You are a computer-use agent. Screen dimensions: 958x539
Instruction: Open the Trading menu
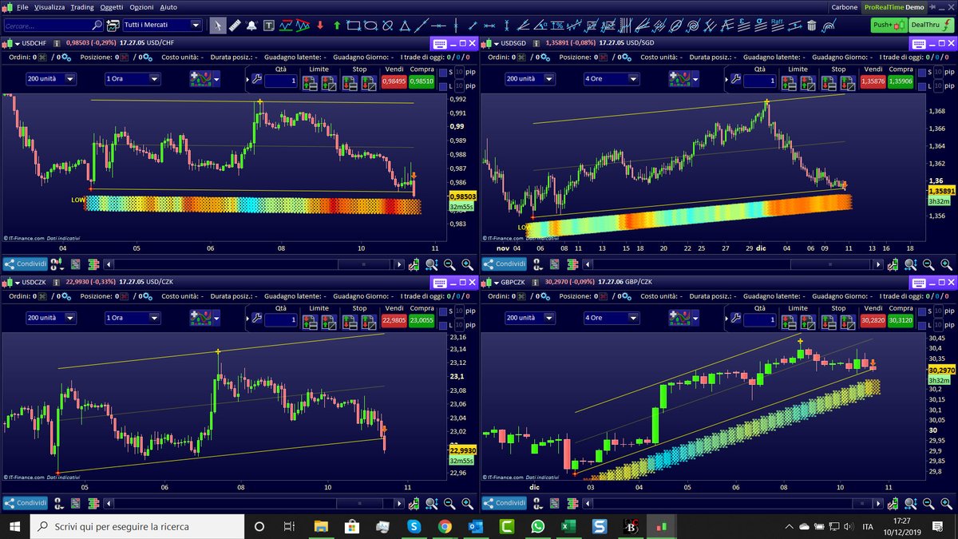click(81, 6)
